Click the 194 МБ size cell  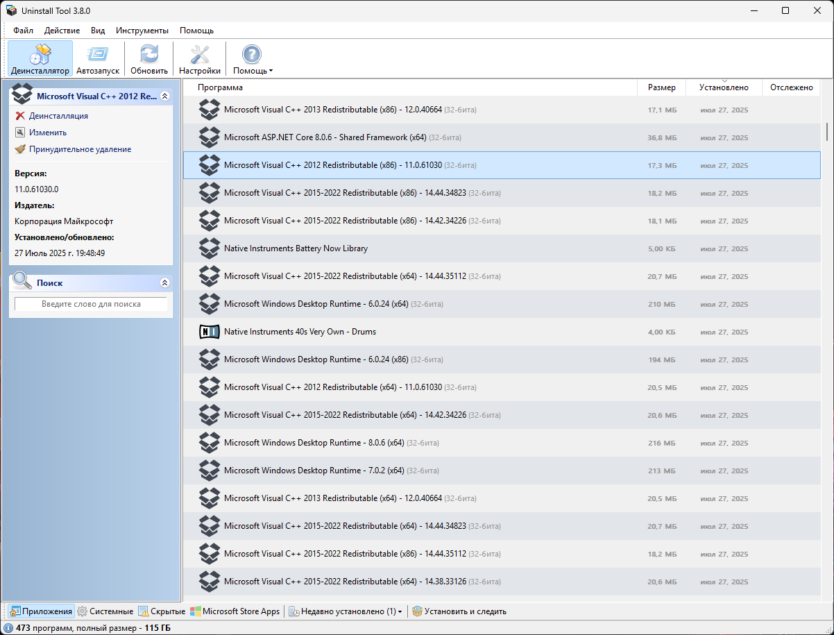tap(662, 359)
